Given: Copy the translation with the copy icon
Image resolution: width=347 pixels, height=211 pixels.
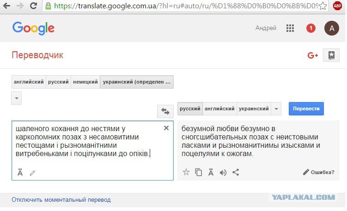Looking at the screenshot, I should click(x=199, y=172).
